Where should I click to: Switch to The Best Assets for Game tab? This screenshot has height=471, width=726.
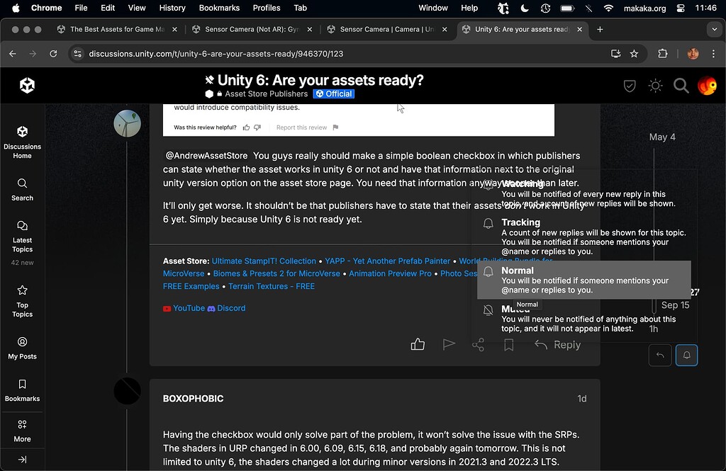click(117, 29)
